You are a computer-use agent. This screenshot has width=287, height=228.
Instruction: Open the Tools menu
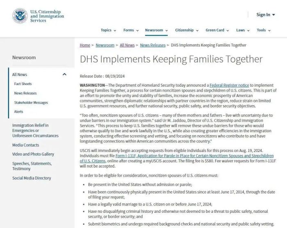(263, 30)
